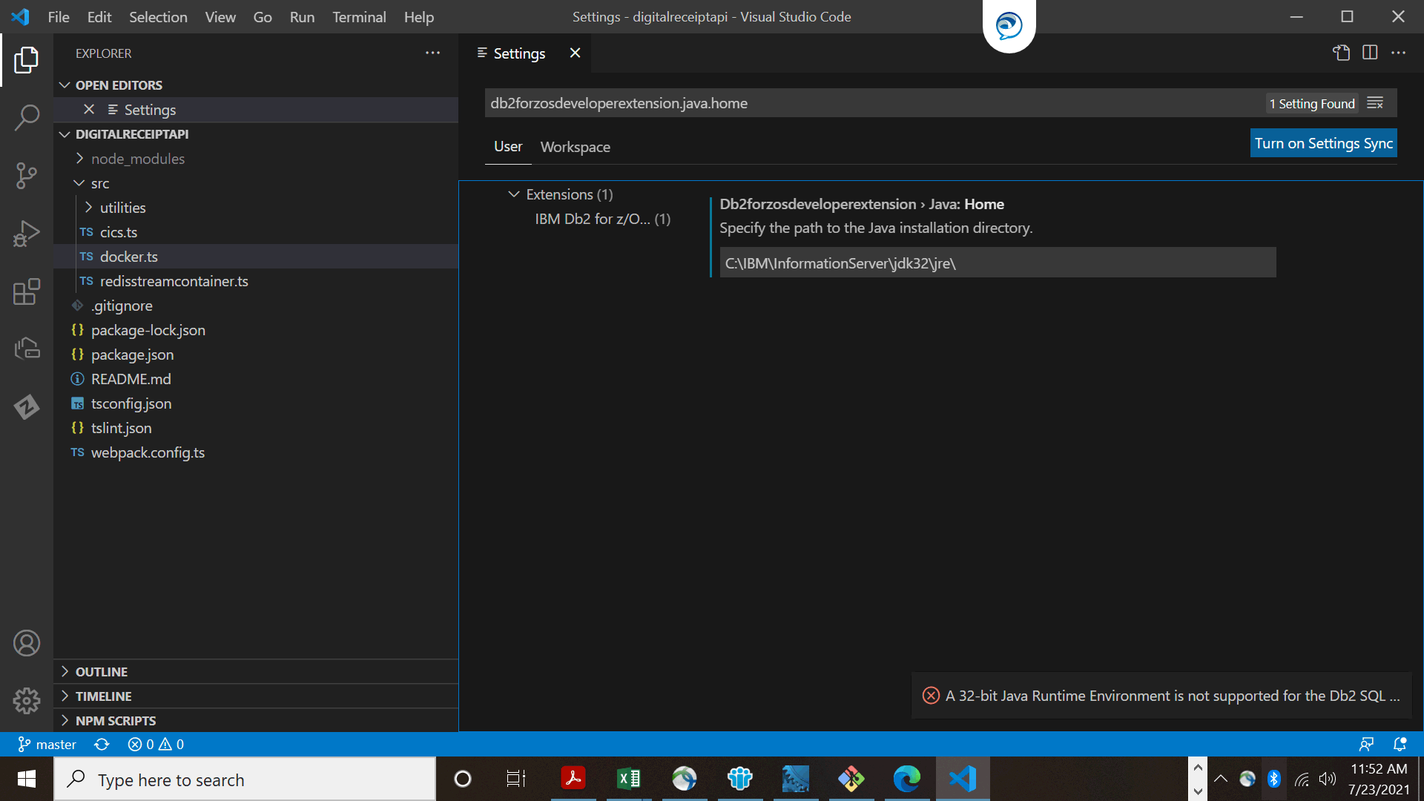This screenshot has width=1424, height=801.
Task: Open the Manage gear menu
Action: (27, 700)
